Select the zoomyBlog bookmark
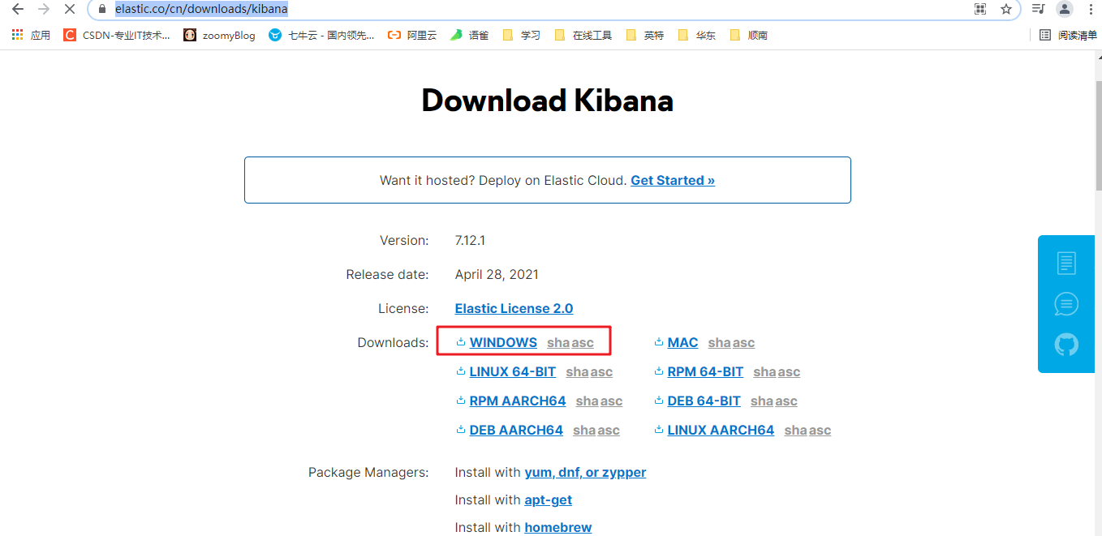The height and width of the screenshot is (536, 1102). (219, 35)
